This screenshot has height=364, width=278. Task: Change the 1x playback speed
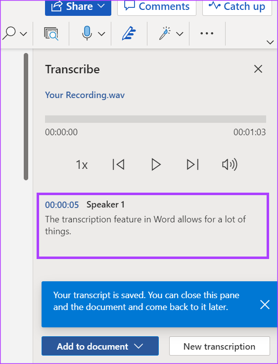pyautogui.click(x=82, y=165)
